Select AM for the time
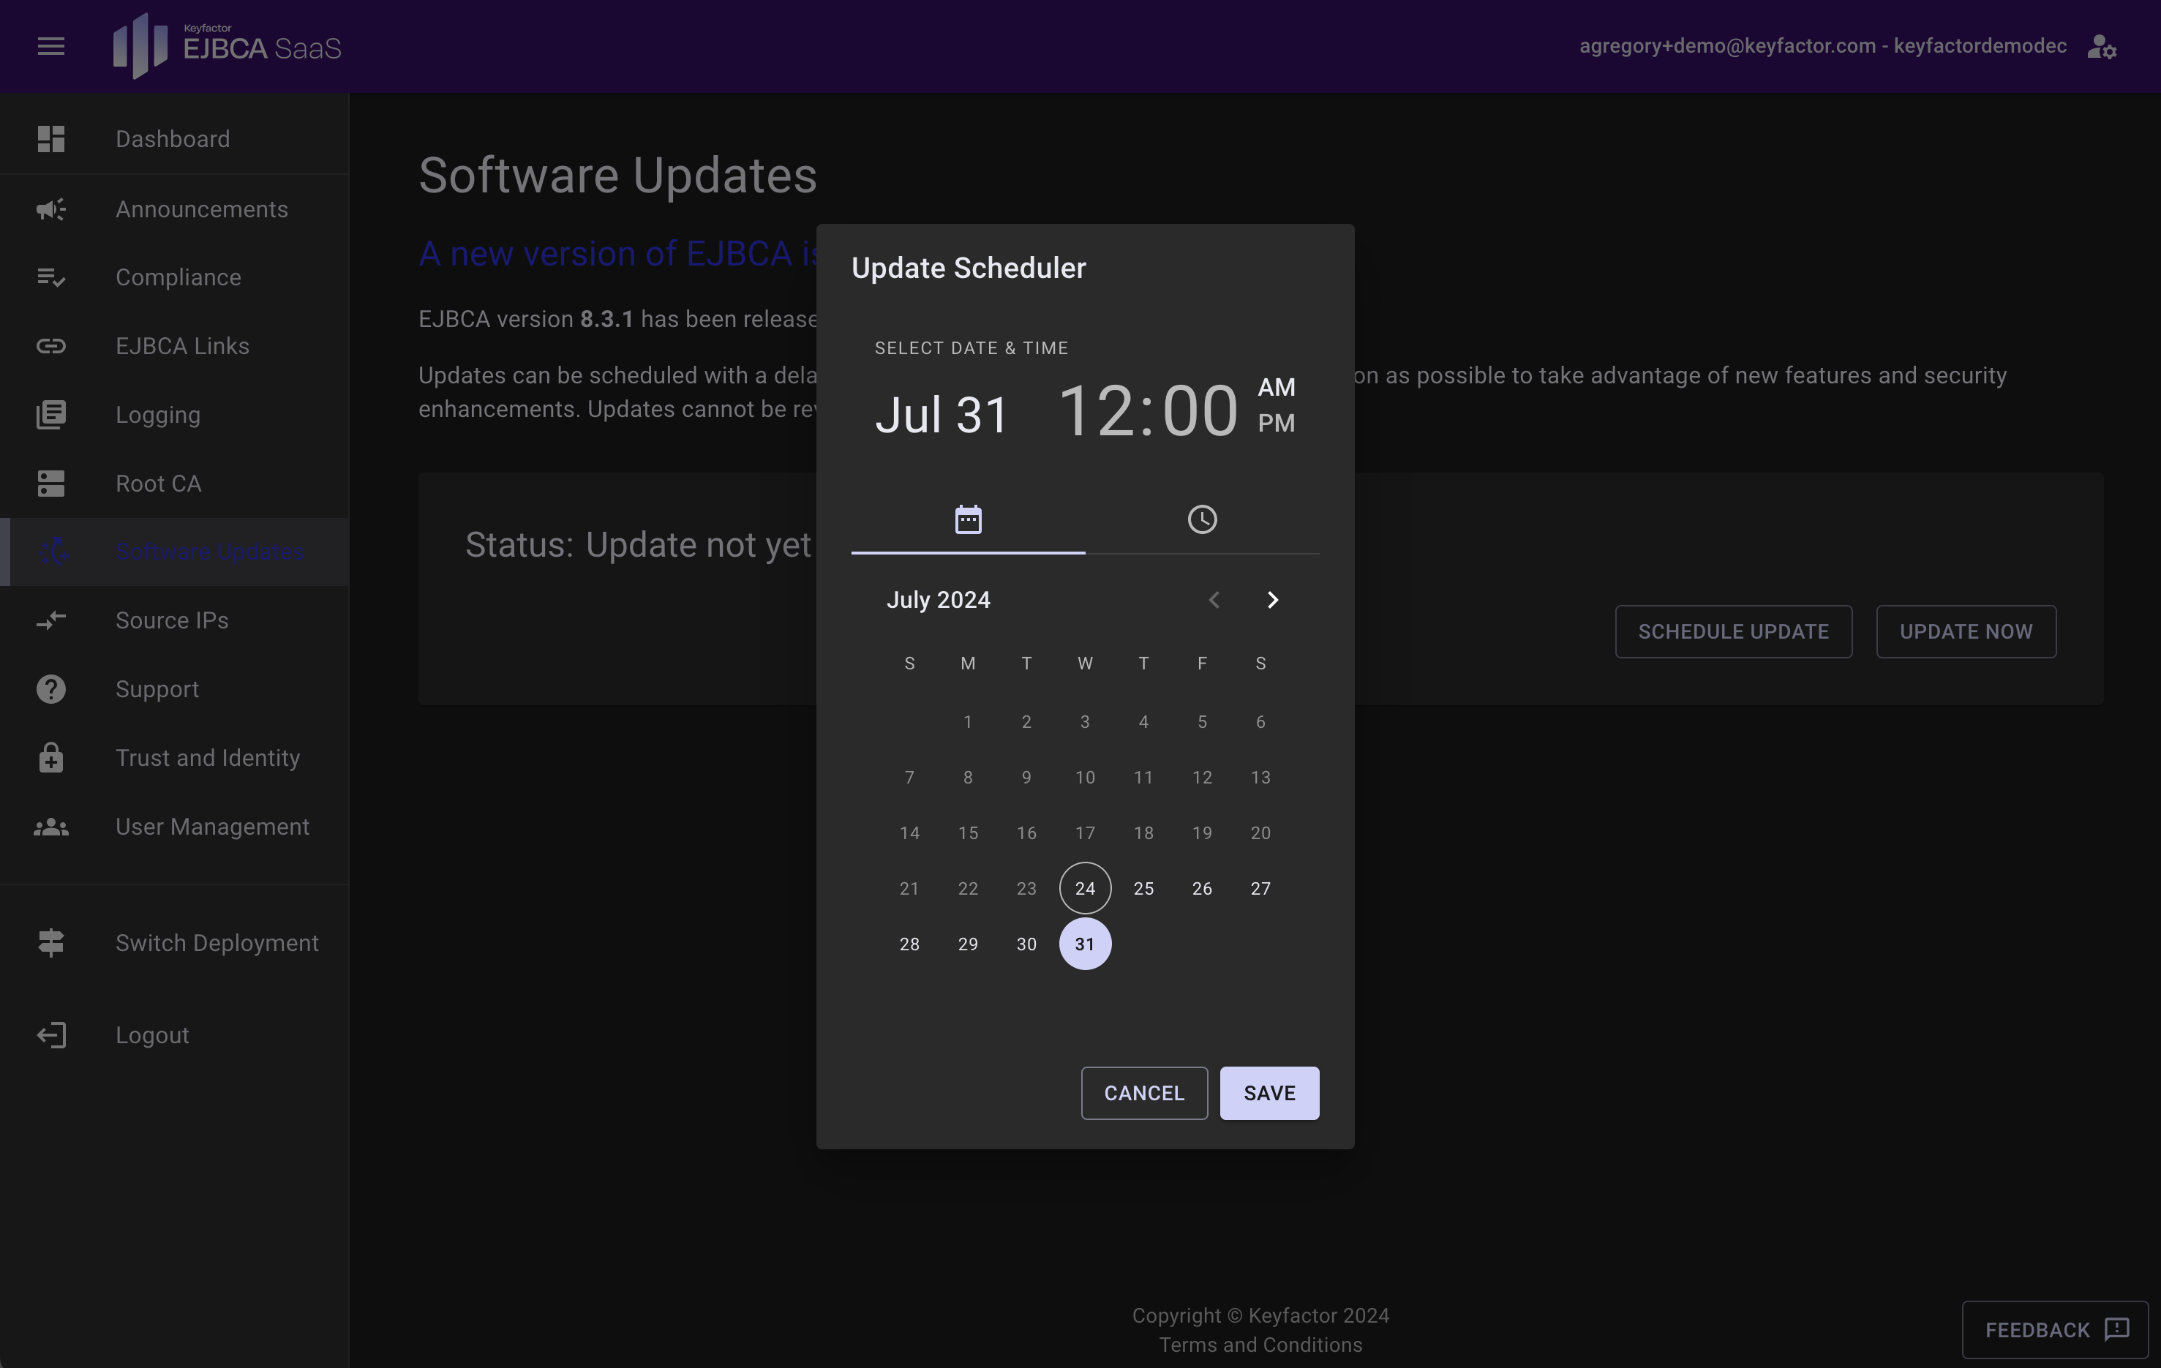Screen dimensions: 2161x1368 pos(1275,388)
